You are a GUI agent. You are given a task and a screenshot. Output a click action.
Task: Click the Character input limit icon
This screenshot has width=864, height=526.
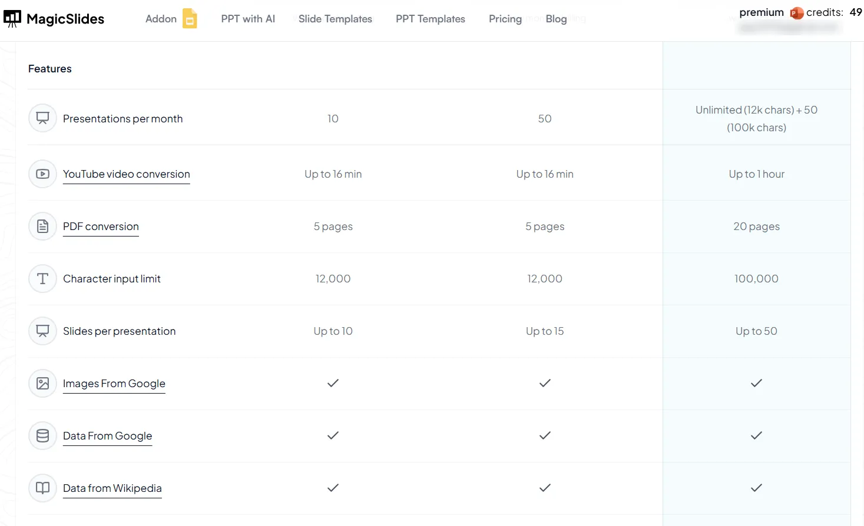click(42, 279)
